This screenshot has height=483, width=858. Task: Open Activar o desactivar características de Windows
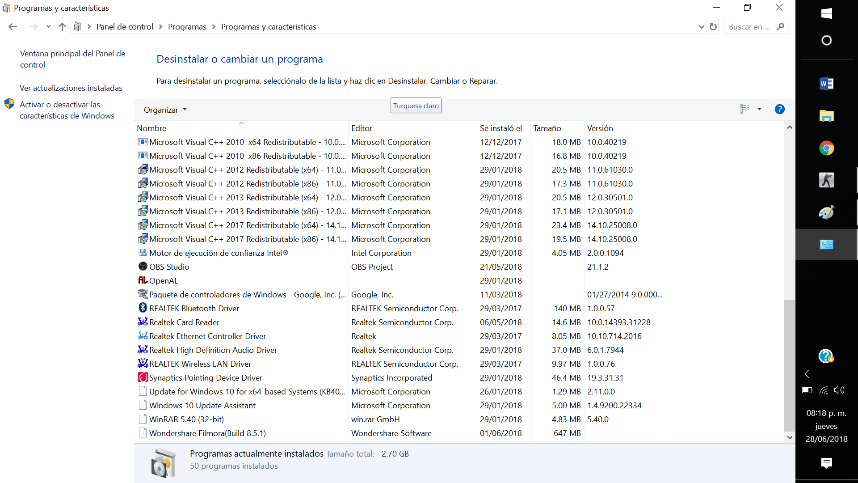coord(67,110)
